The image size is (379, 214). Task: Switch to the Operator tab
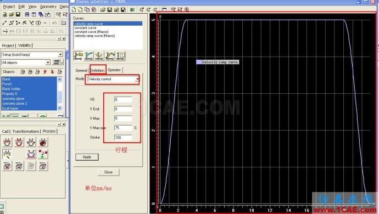tap(114, 70)
